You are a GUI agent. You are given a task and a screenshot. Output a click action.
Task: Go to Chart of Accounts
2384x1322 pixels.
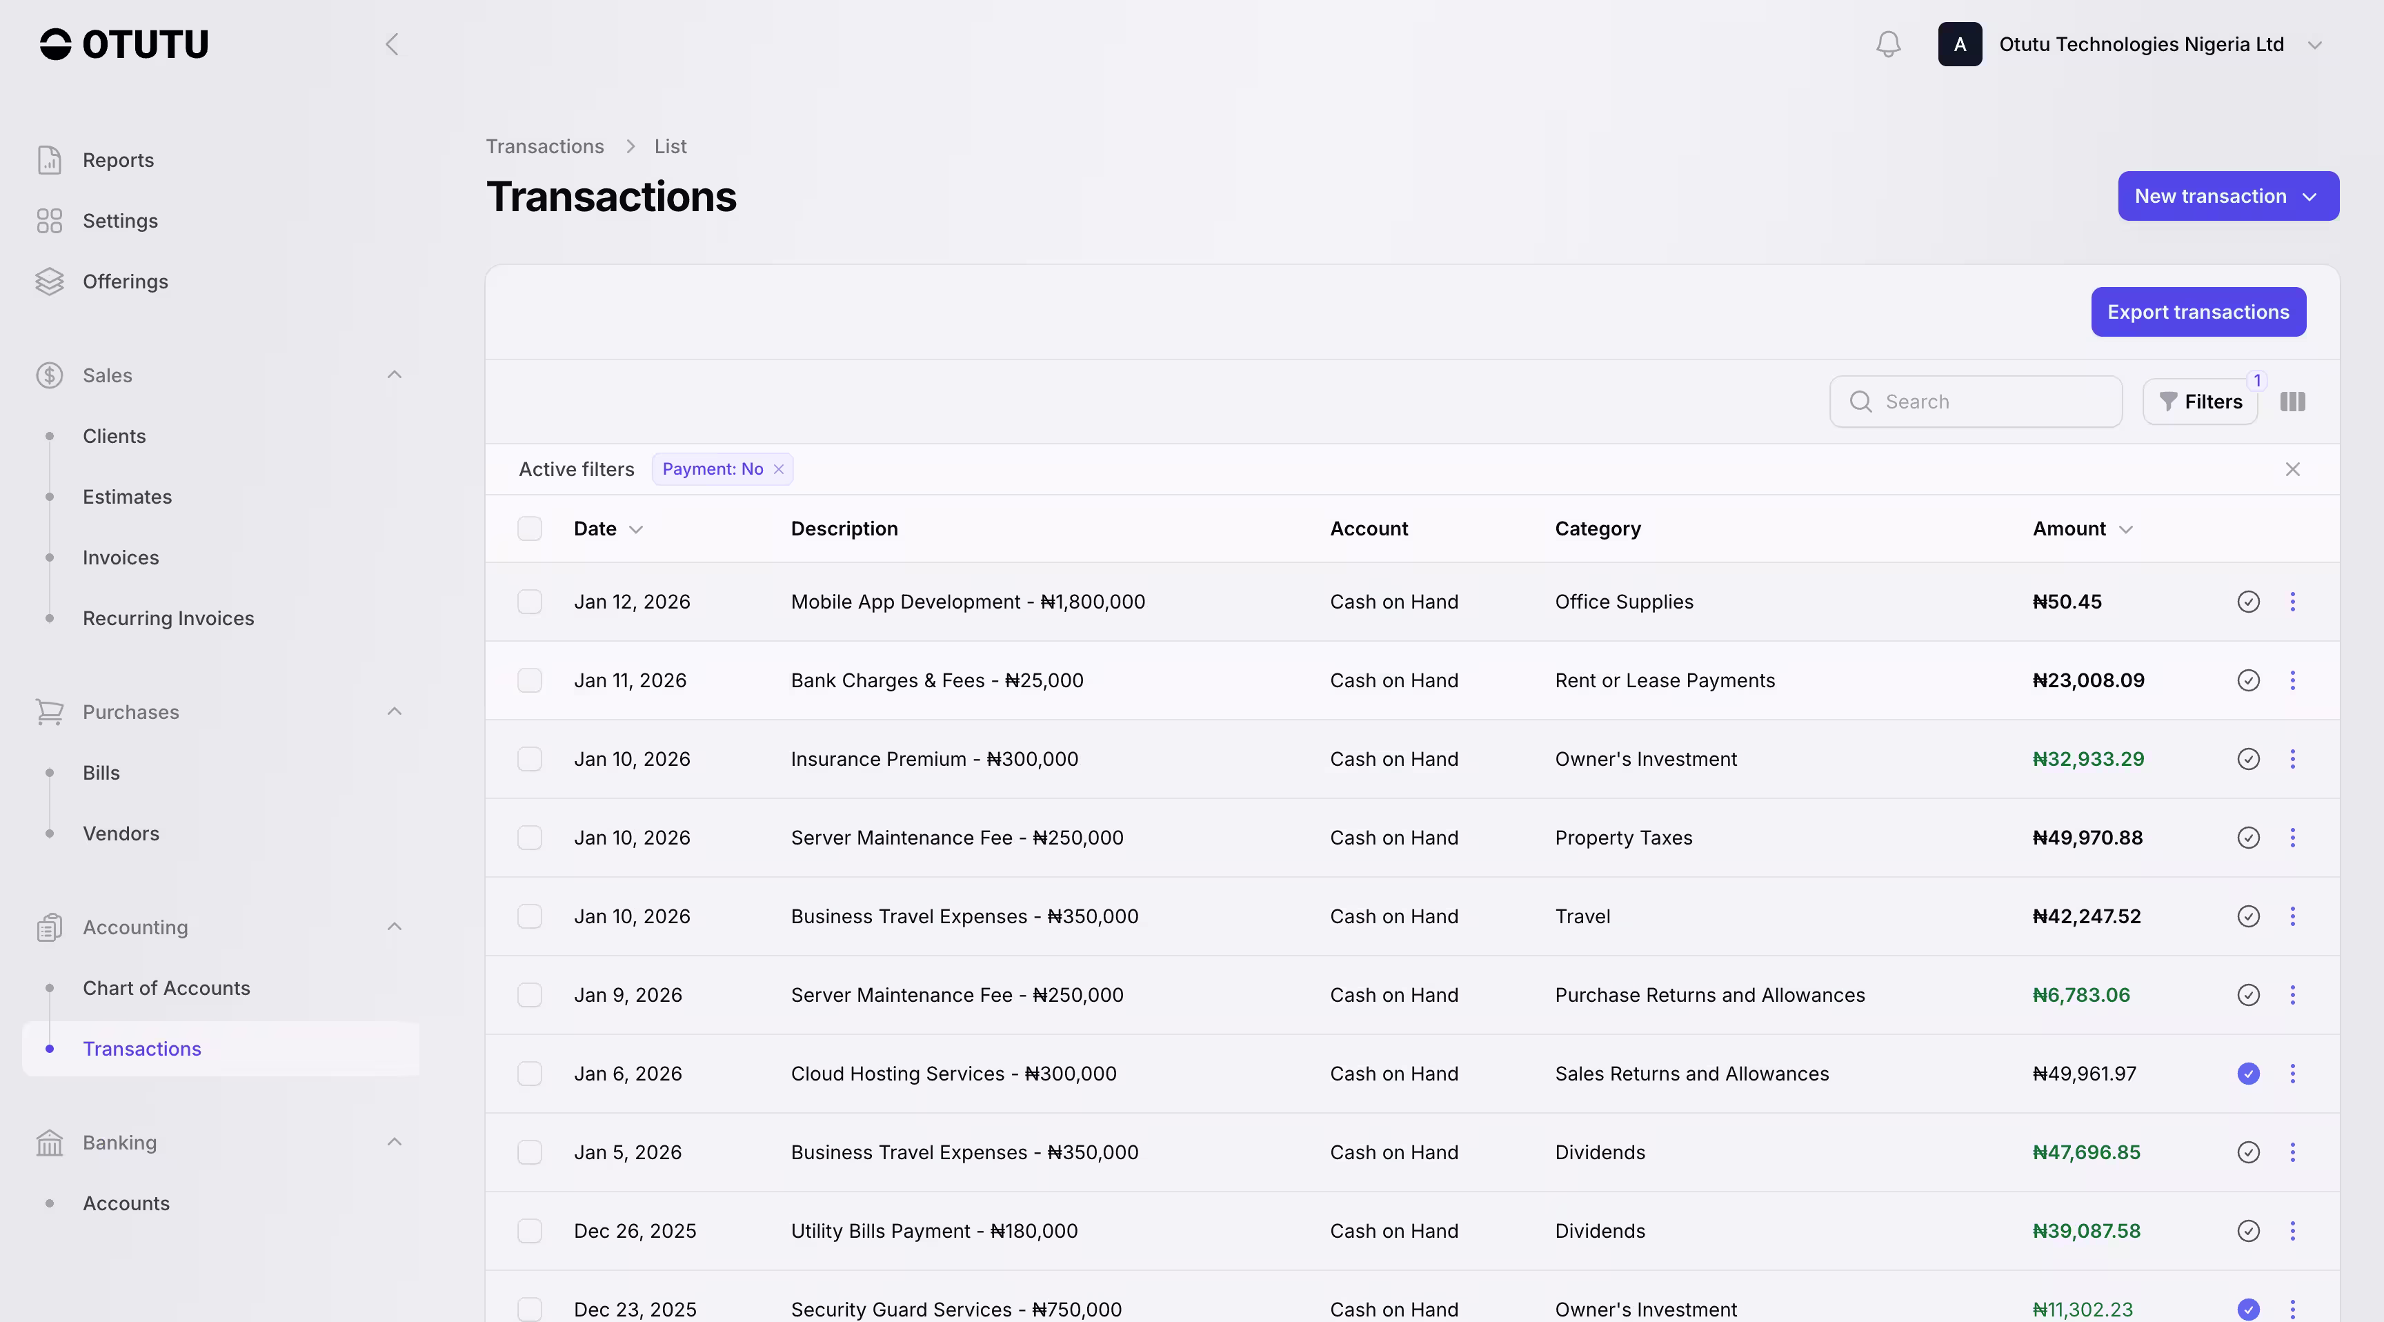tap(166, 988)
